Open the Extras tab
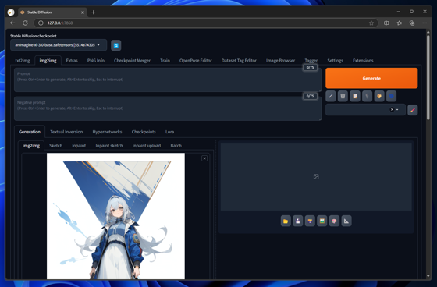Screen dimensions: 437x287 (x=72, y=61)
